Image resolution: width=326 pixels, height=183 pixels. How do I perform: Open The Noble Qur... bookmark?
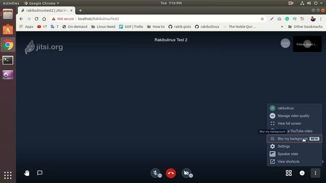239,26
